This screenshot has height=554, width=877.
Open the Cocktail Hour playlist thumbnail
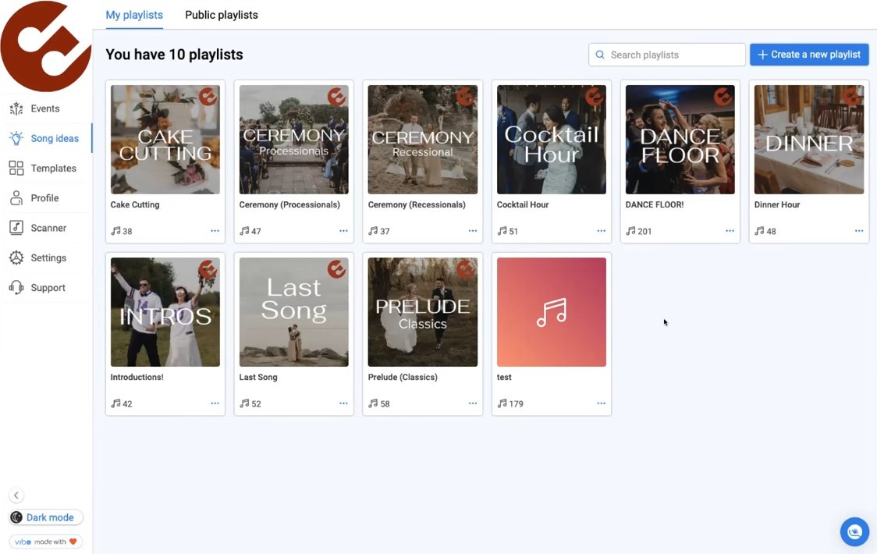(x=551, y=139)
